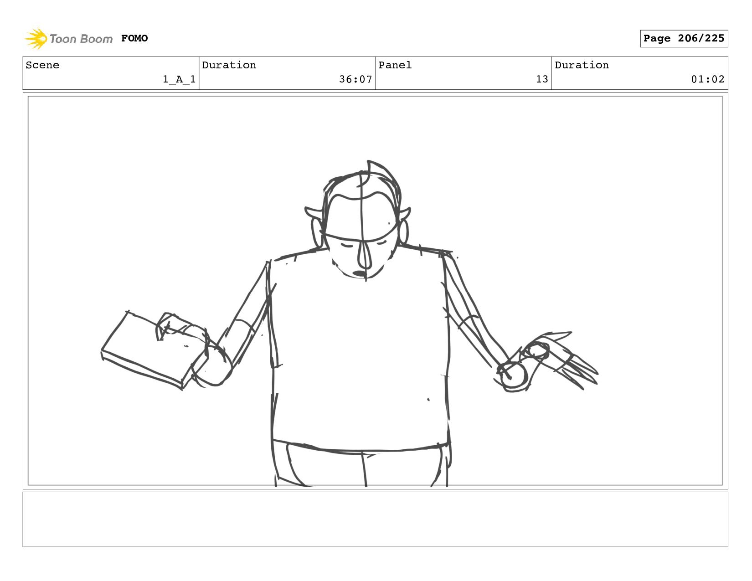This screenshot has height=581, width=752.
Task: Click the storyboard panel drawing
Action: (375, 291)
